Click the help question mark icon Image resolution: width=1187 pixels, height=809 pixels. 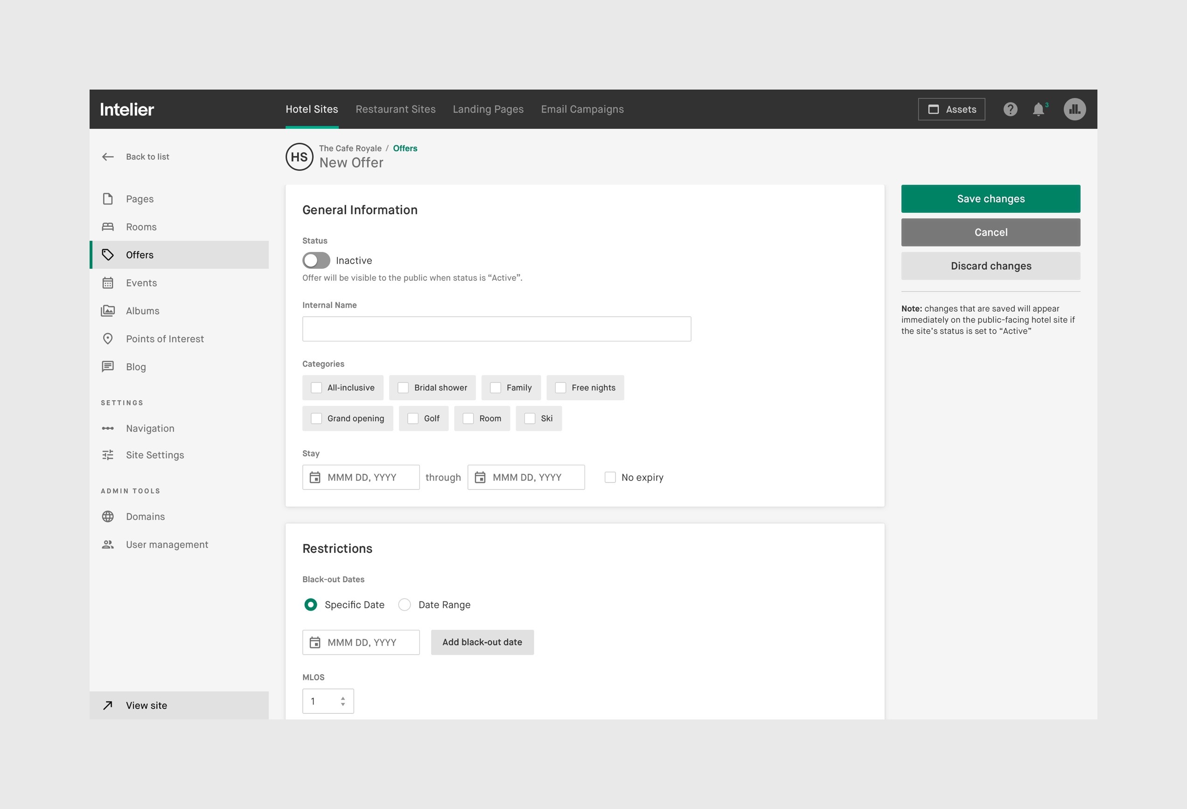[x=1010, y=109]
